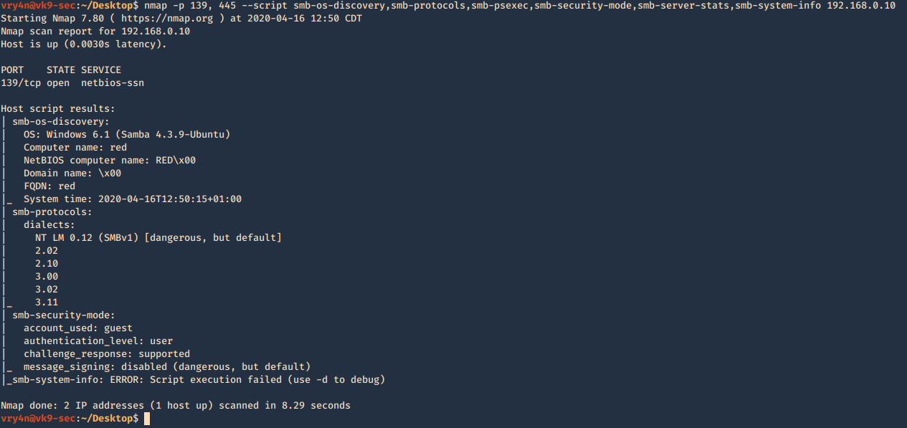Viewport: 907px width, 428px height.
Task: Click the 'Computer name: red' line
Action: click(x=75, y=148)
